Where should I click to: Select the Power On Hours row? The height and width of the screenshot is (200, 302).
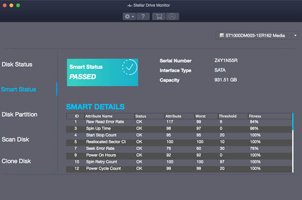point(179,155)
